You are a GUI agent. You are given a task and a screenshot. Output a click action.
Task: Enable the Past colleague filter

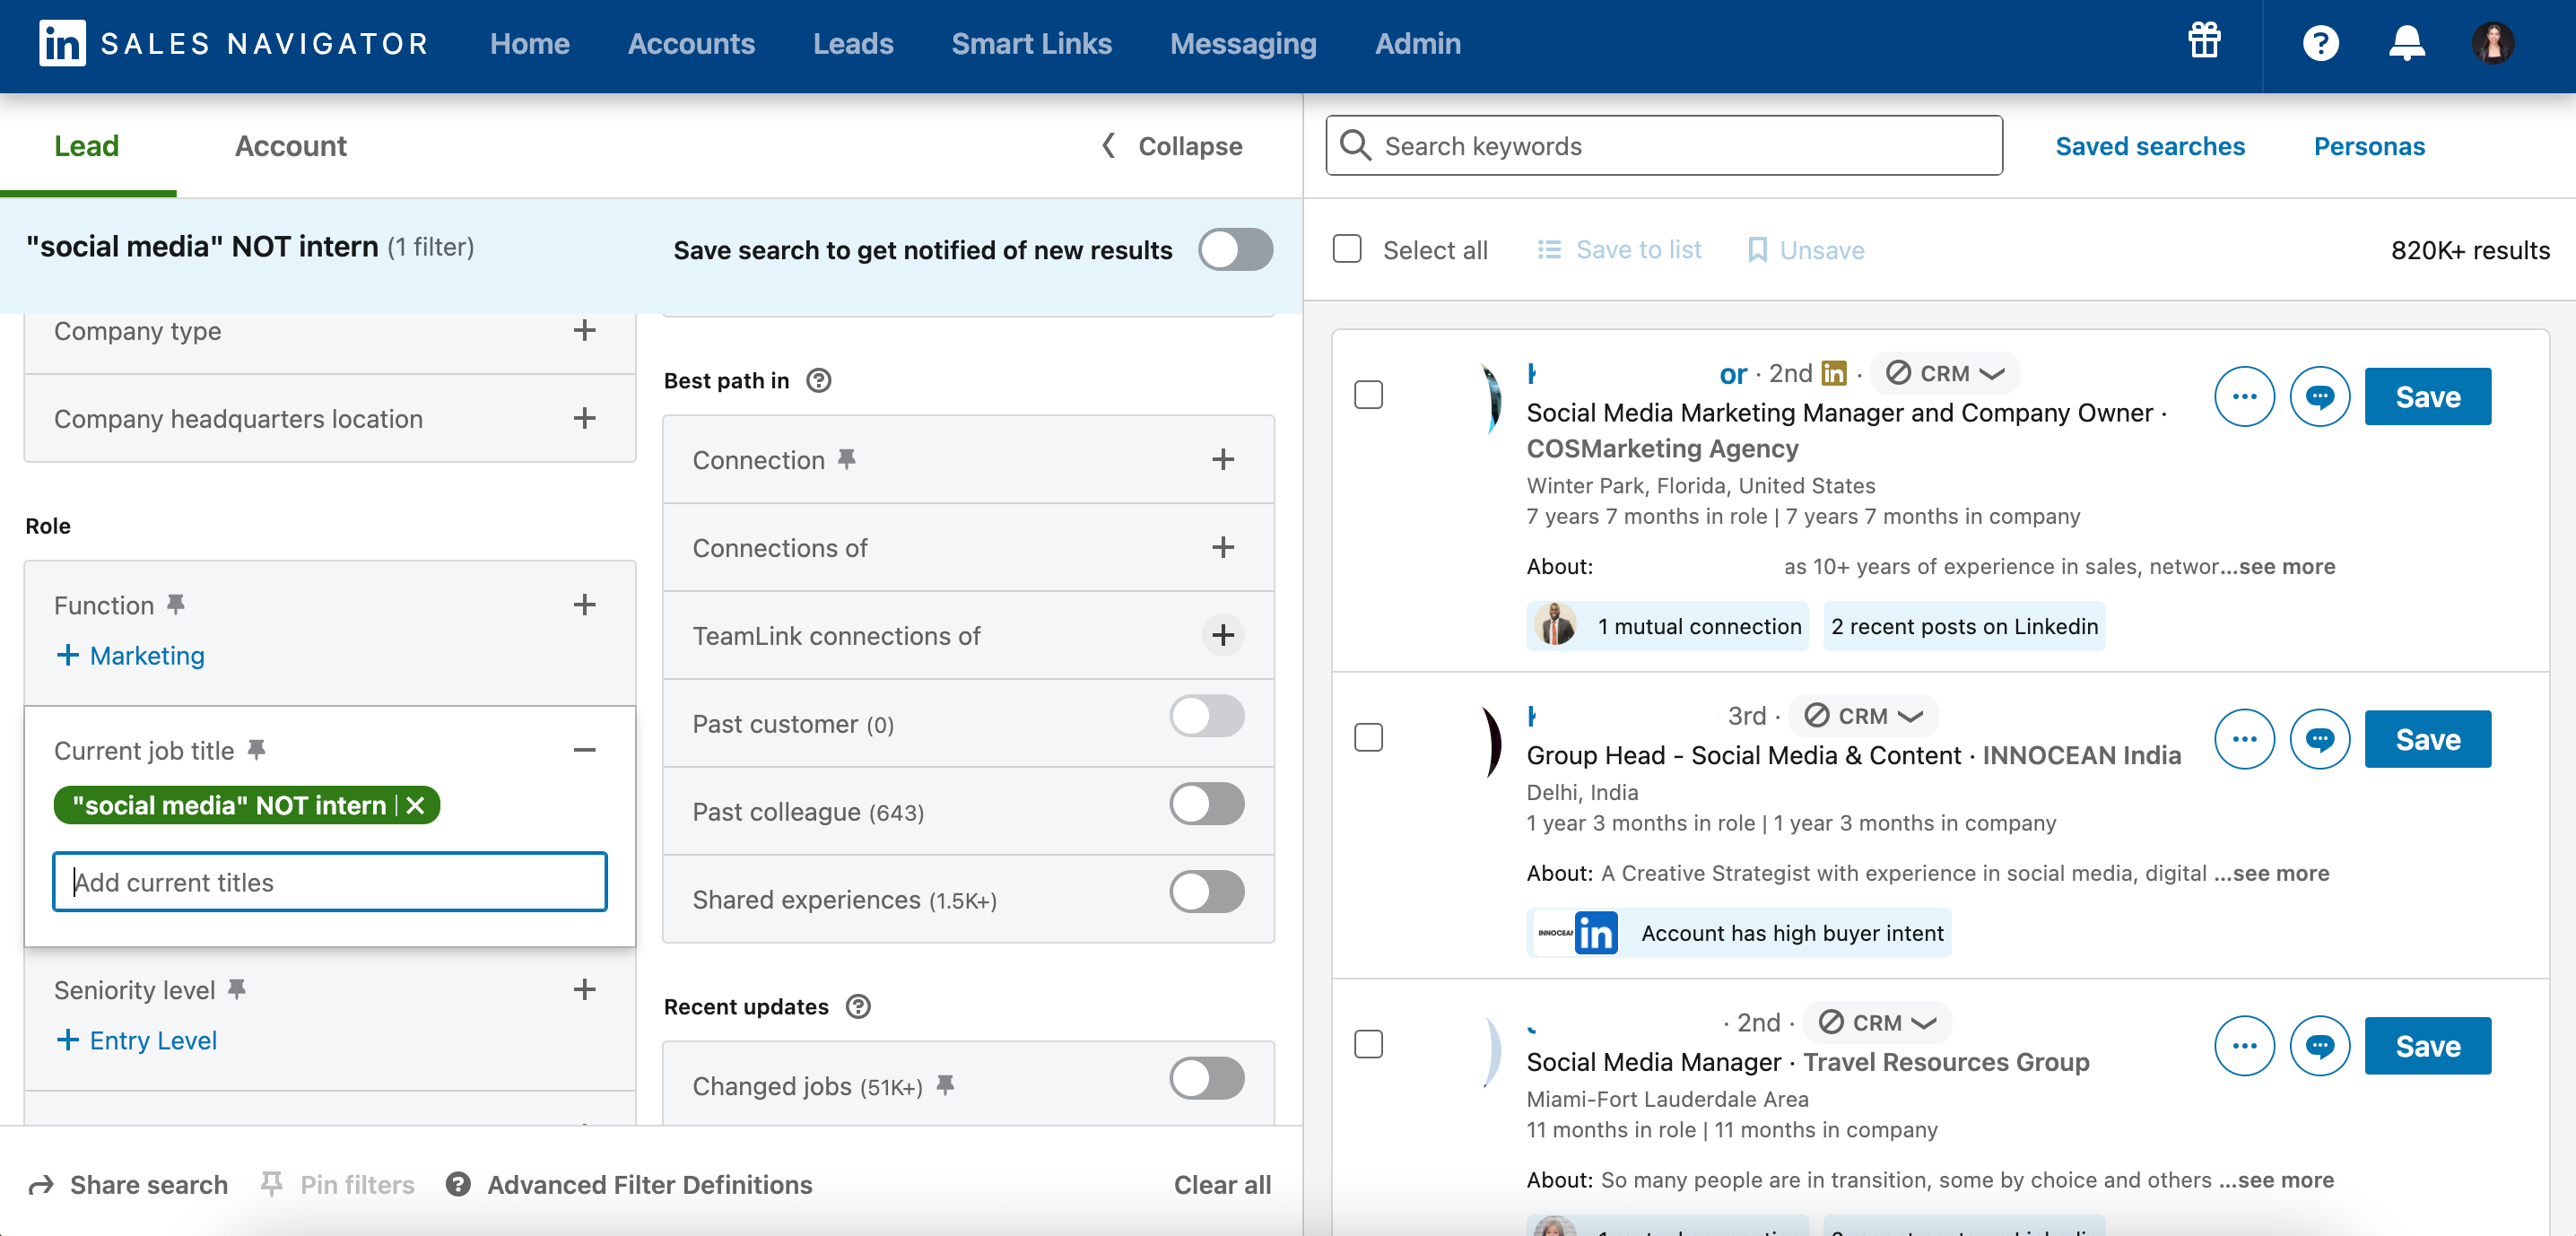pyautogui.click(x=1206, y=804)
